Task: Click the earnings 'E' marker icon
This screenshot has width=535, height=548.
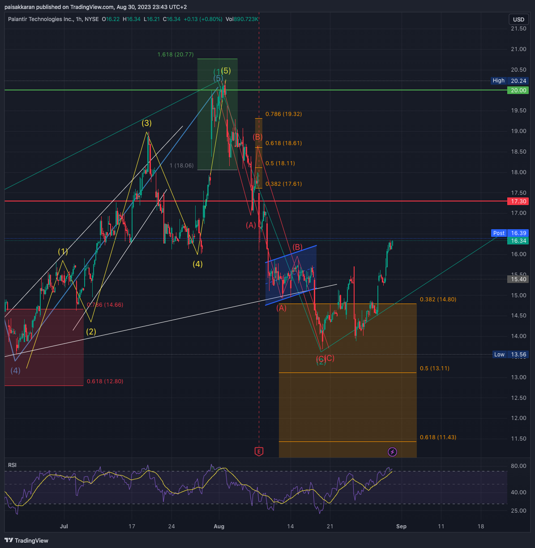Action: click(259, 451)
